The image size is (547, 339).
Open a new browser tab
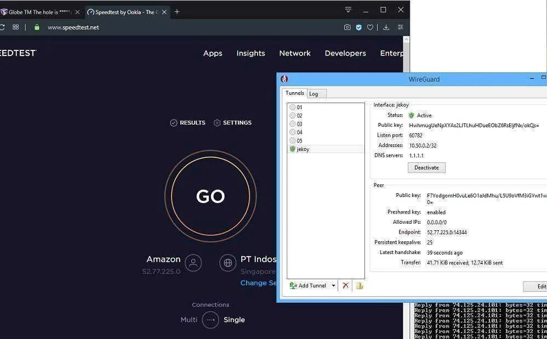177,12
